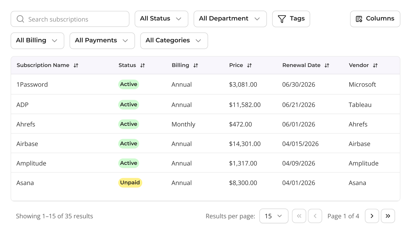Click the Columns layout icon

(x=359, y=19)
